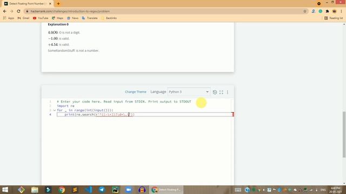Image resolution: width=346 pixels, height=194 pixels.
Task: Open Sublime Text from the taskbar
Action: [75, 190]
